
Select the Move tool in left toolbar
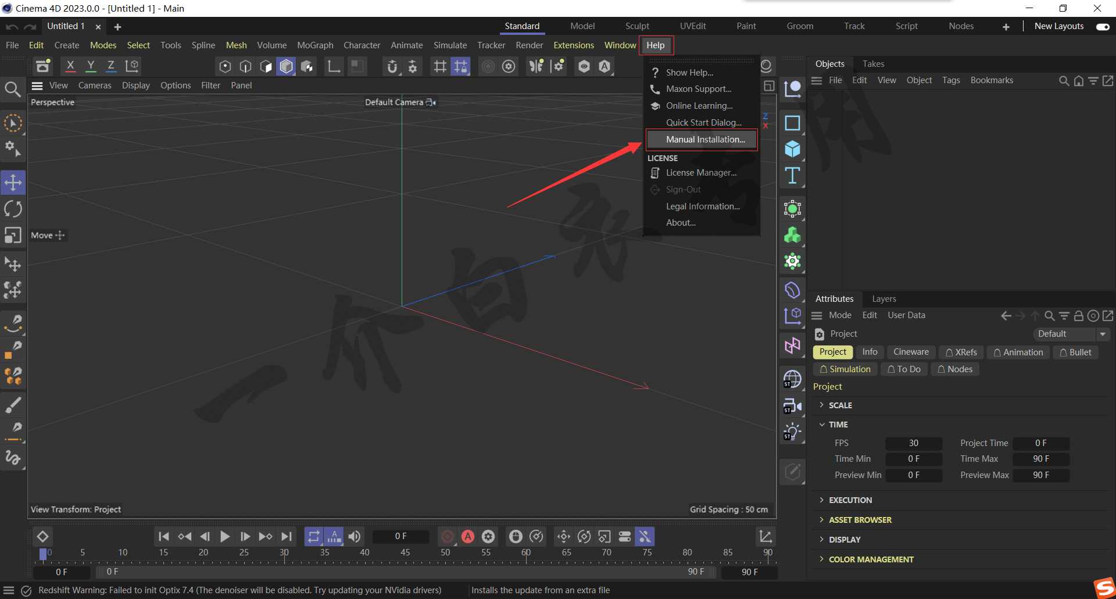click(x=13, y=183)
